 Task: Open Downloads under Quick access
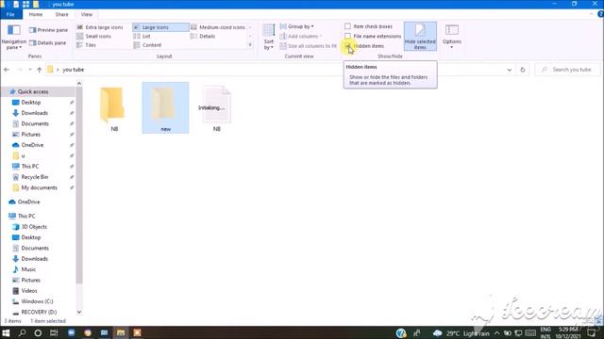point(34,113)
